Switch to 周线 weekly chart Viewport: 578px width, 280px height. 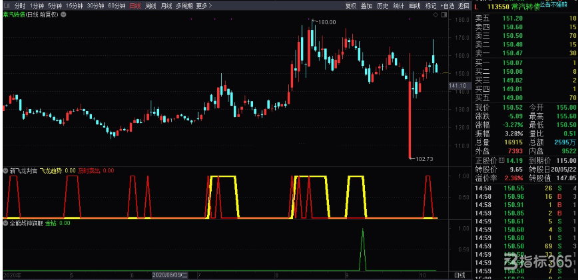coord(150,5)
